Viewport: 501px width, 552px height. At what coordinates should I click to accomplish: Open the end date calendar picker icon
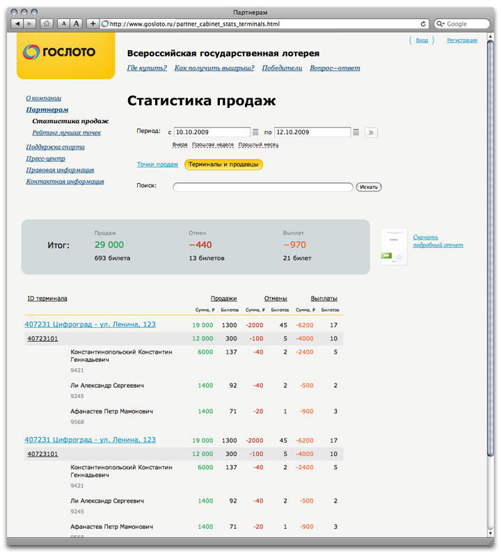click(x=356, y=132)
